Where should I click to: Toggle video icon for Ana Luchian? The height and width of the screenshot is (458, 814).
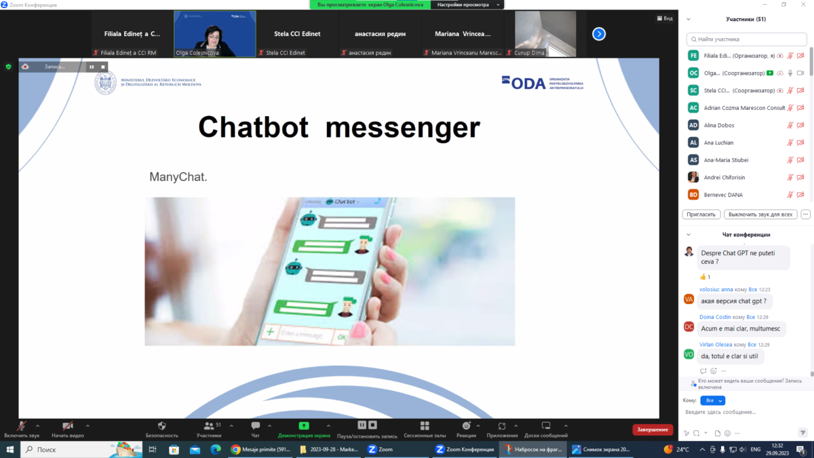pyautogui.click(x=800, y=142)
